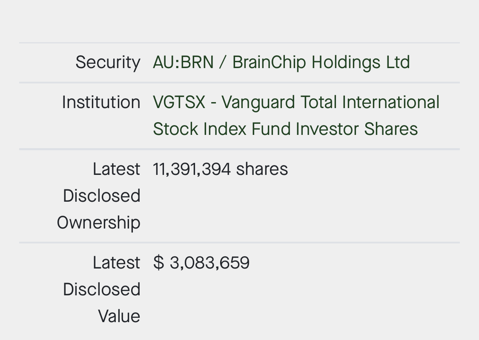Select the "Institution" row label
Viewport: 479px width, 340px height.
(101, 103)
